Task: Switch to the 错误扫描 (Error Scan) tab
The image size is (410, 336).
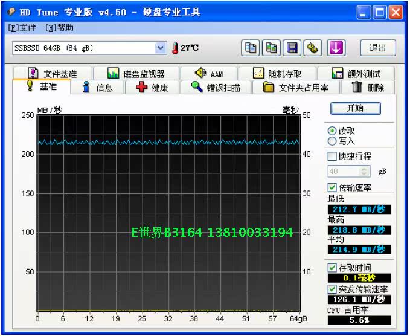Action: [216, 88]
